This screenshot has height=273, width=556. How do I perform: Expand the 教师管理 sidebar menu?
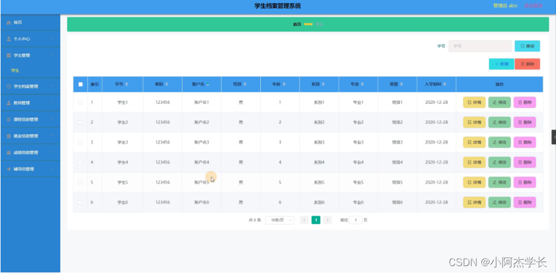click(30, 103)
